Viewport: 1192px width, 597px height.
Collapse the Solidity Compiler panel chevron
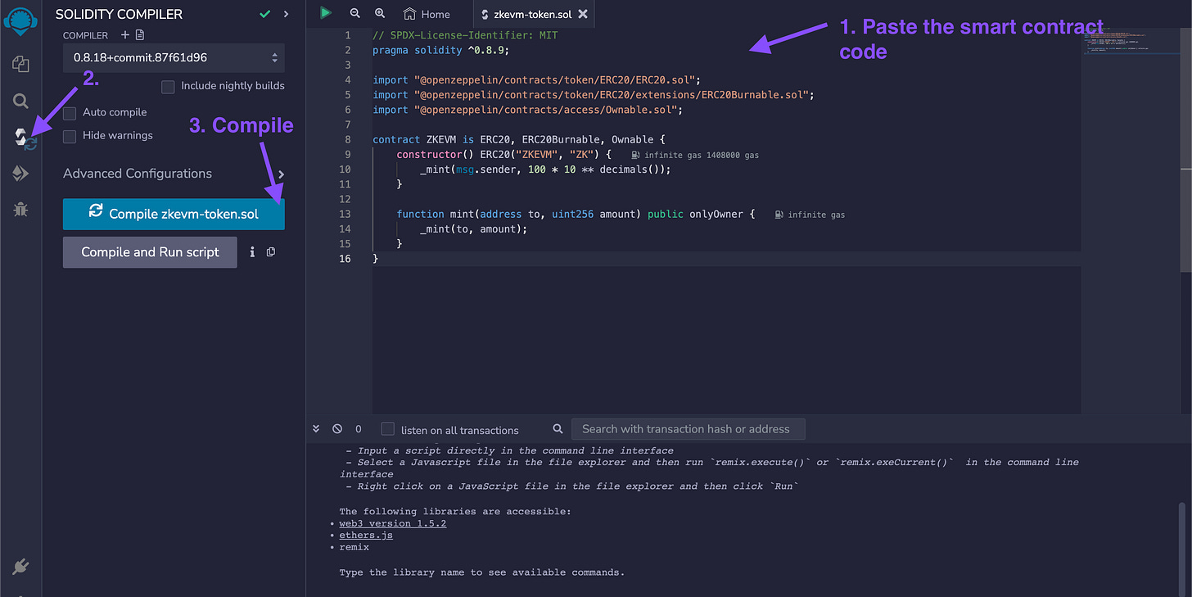pos(286,14)
